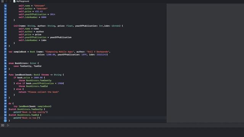The width and height of the screenshot is (244, 137).
Task: Click the 'init(name: String, author: String' line
Action: pos(68,26)
